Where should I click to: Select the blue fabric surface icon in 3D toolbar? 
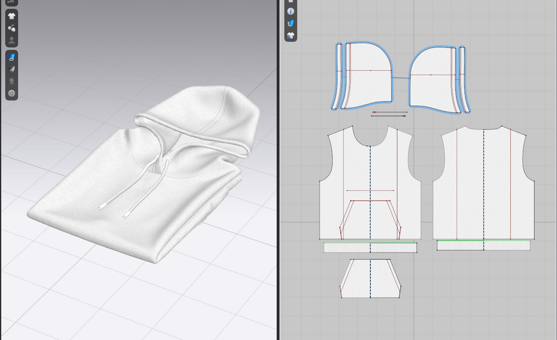pos(12,57)
